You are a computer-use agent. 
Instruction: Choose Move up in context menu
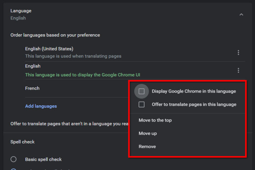click(x=148, y=133)
